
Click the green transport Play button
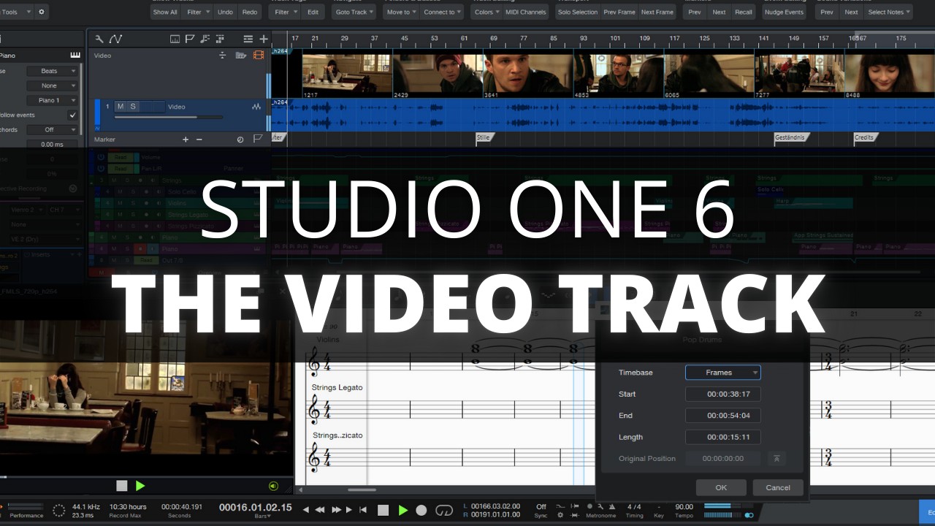402,510
